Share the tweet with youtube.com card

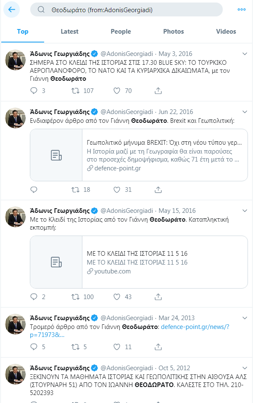click(x=158, y=297)
